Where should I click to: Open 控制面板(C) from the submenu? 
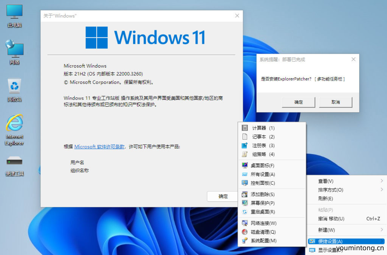[x=262, y=183]
